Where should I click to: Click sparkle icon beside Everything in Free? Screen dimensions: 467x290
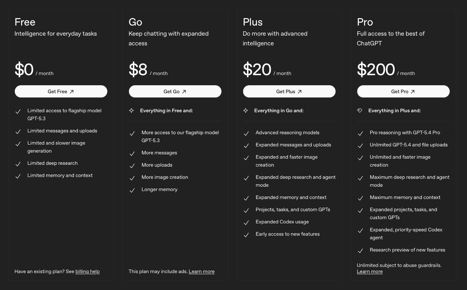pos(132,111)
